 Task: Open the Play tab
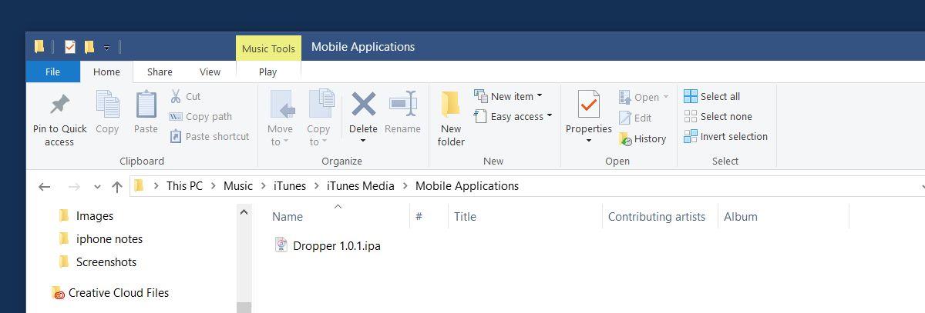coord(268,72)
